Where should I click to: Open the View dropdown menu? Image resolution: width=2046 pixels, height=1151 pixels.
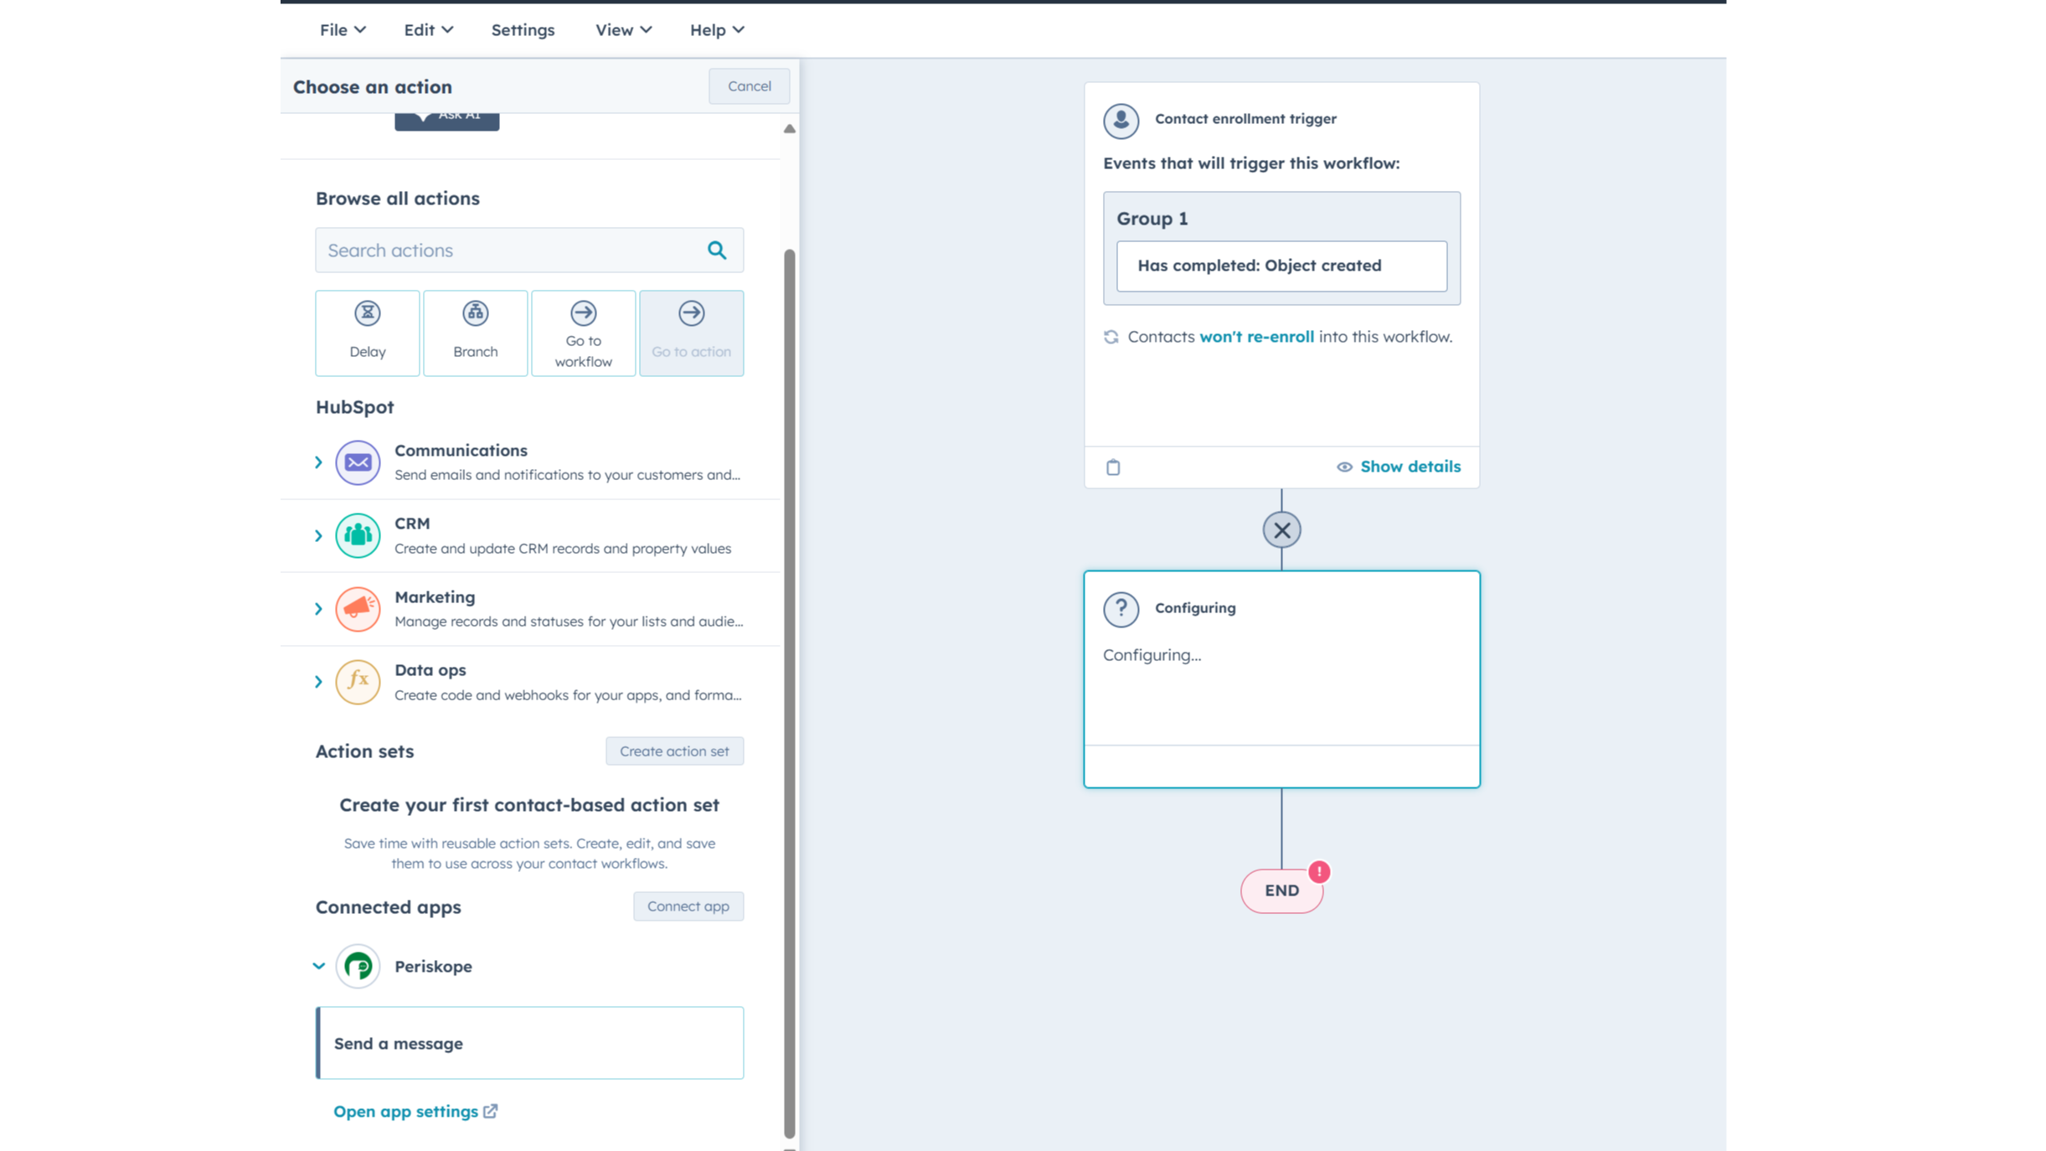pyautogui.click(x=622, y=30)
